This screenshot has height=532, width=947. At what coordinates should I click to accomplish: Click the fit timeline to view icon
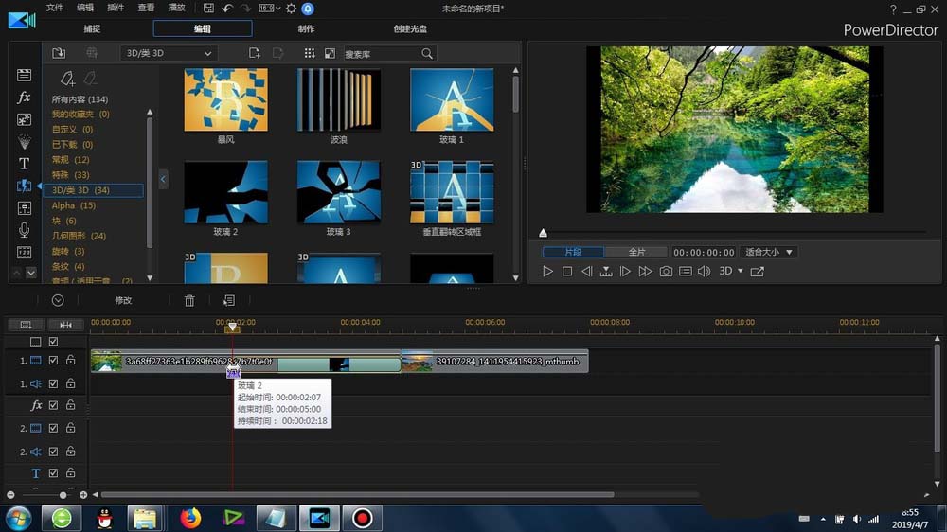tap(66, 325)
